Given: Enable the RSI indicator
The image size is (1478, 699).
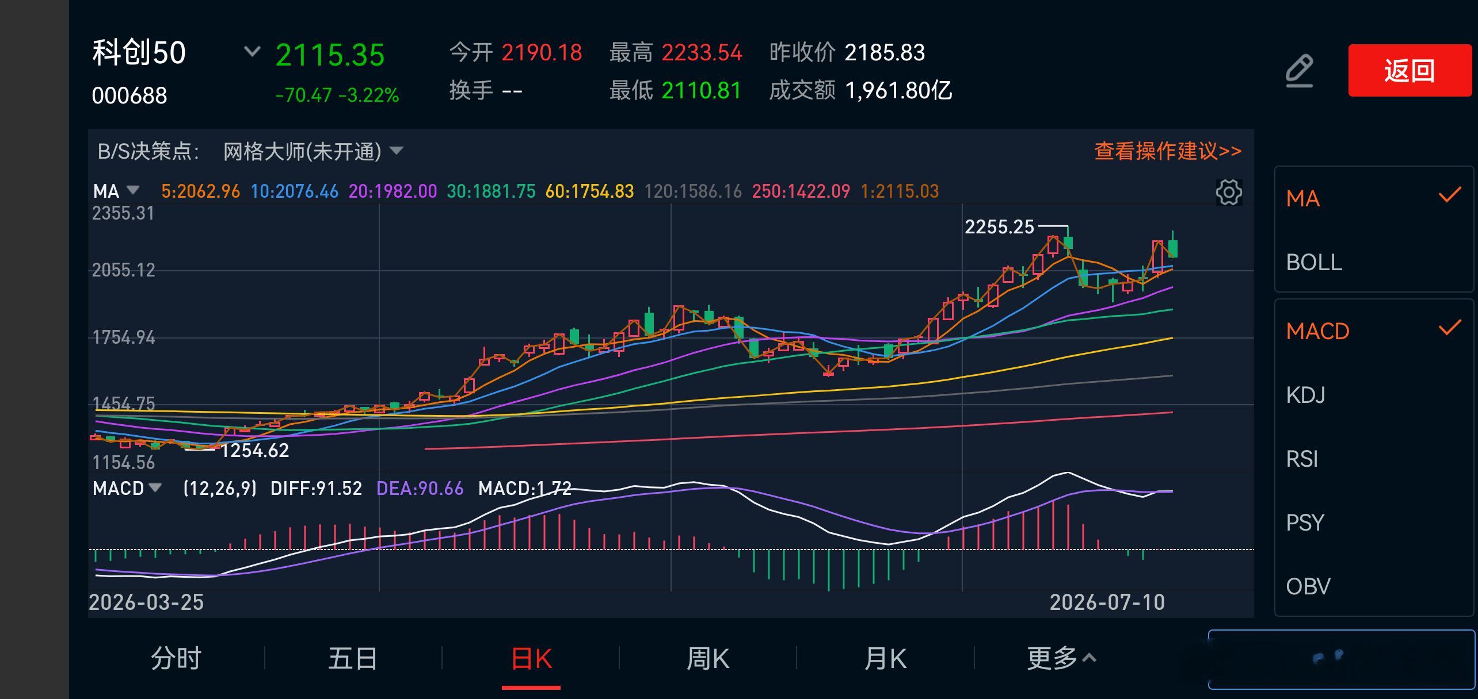Looking at the screenshot, I should coord(1374,459).
